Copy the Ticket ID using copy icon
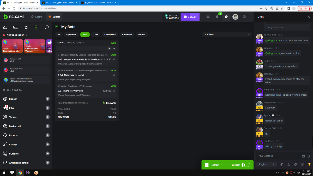313x176 pixels. 87,103
